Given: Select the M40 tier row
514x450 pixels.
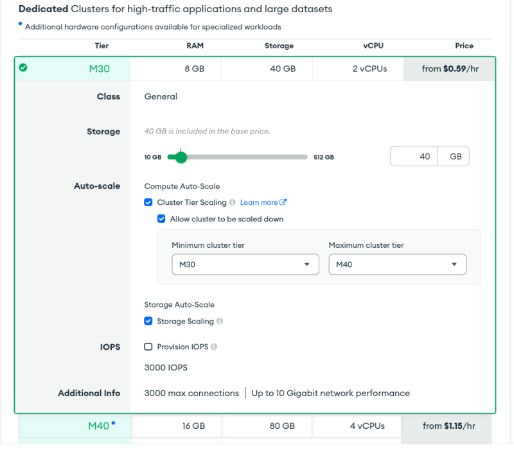Looking at the screenshot, I should pos(257,426).
